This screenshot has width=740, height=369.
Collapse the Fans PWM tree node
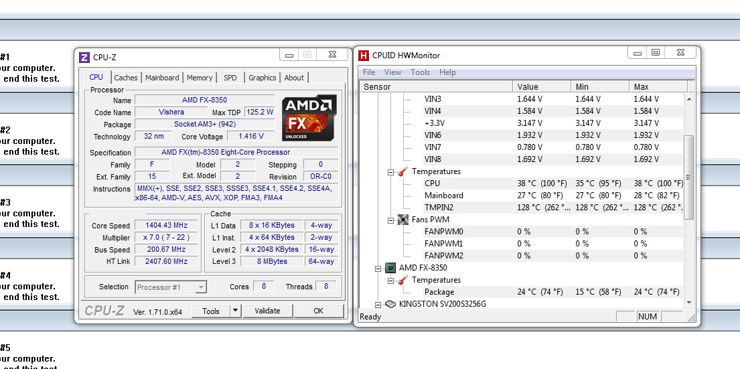(390, 220)
